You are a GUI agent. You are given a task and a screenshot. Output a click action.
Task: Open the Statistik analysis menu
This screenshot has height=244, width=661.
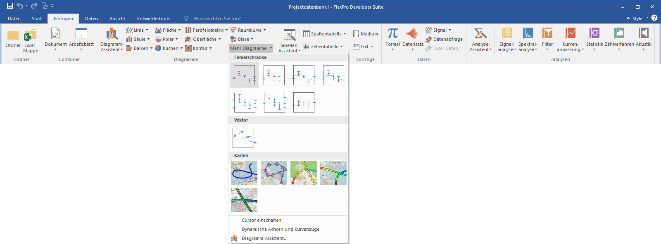[594, 39]
